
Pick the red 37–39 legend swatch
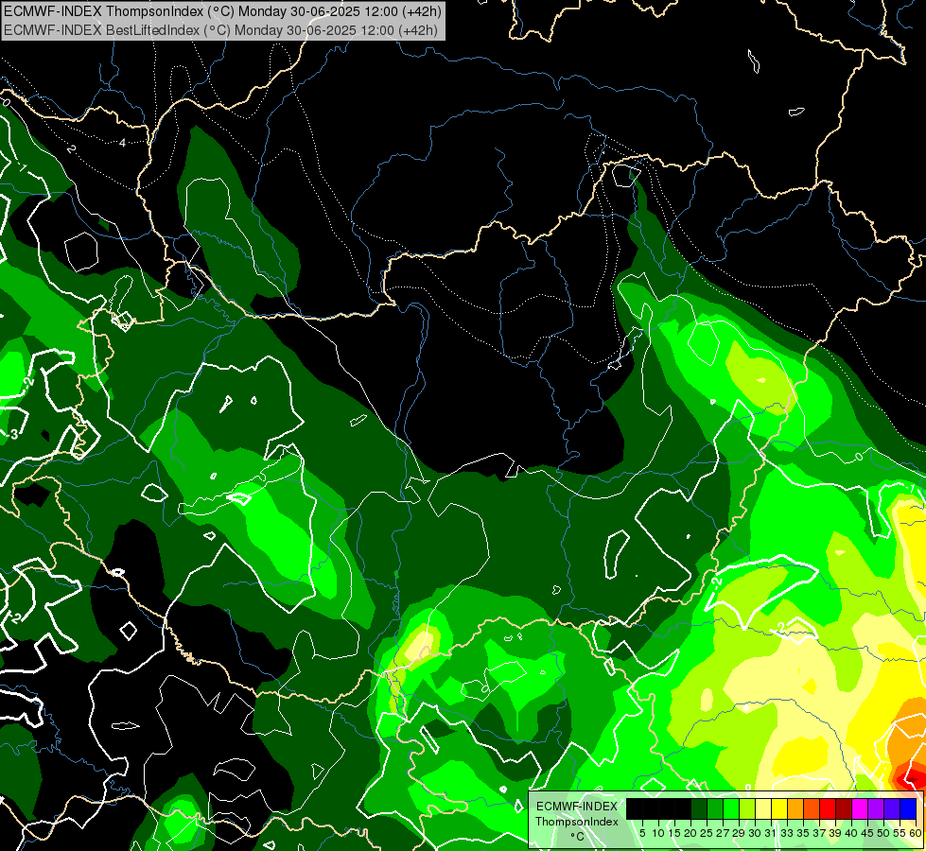[828, 808]
